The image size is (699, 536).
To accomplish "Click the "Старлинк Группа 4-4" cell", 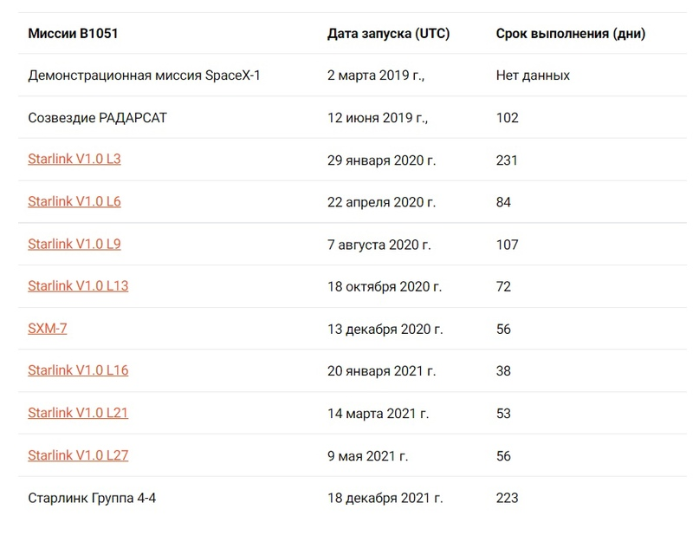I will point(94,499).
